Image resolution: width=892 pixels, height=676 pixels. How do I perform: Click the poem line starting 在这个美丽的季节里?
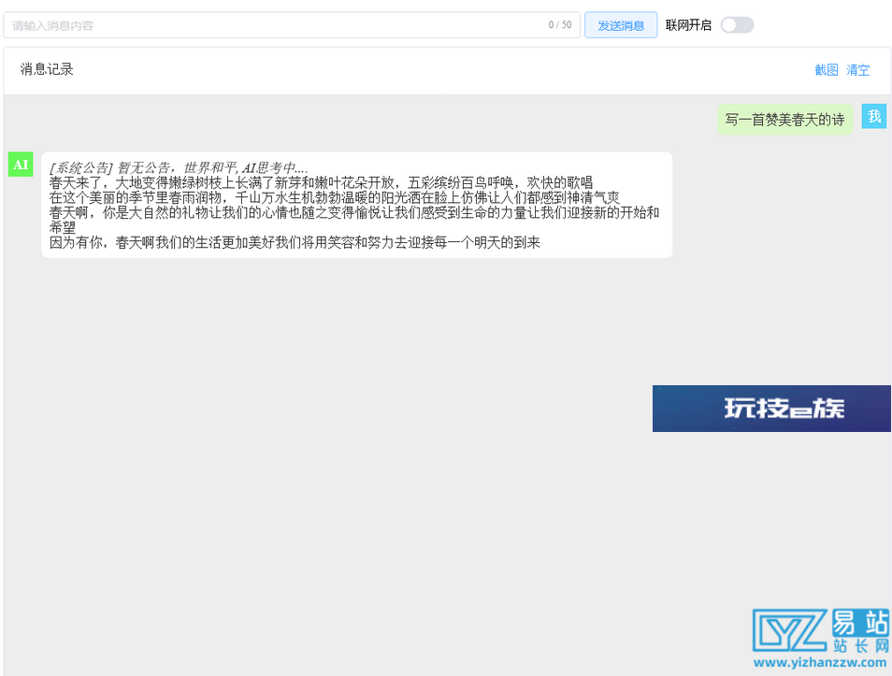335,197
